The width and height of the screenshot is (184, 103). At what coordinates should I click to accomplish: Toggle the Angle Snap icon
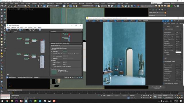(x=71, y=6)
